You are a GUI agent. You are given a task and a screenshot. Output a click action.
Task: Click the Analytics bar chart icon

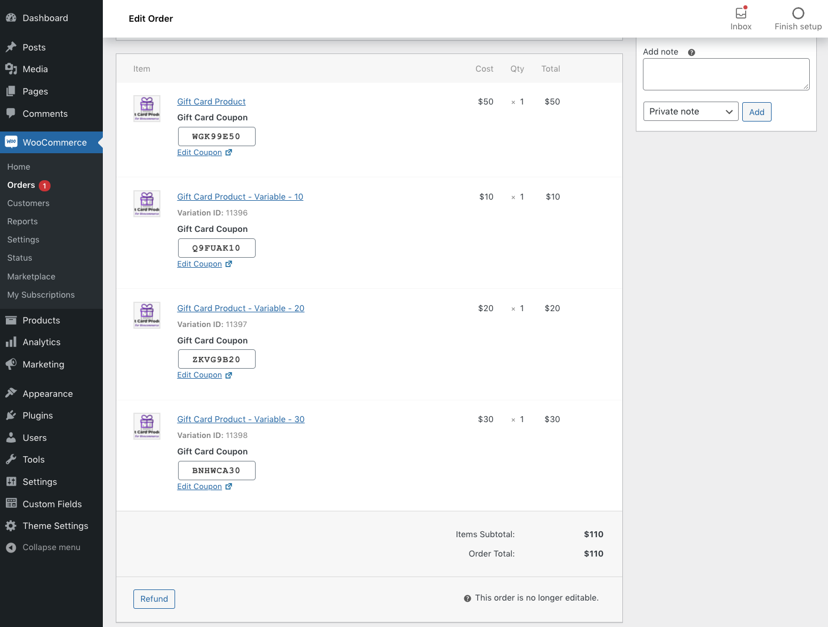(11, 342)
